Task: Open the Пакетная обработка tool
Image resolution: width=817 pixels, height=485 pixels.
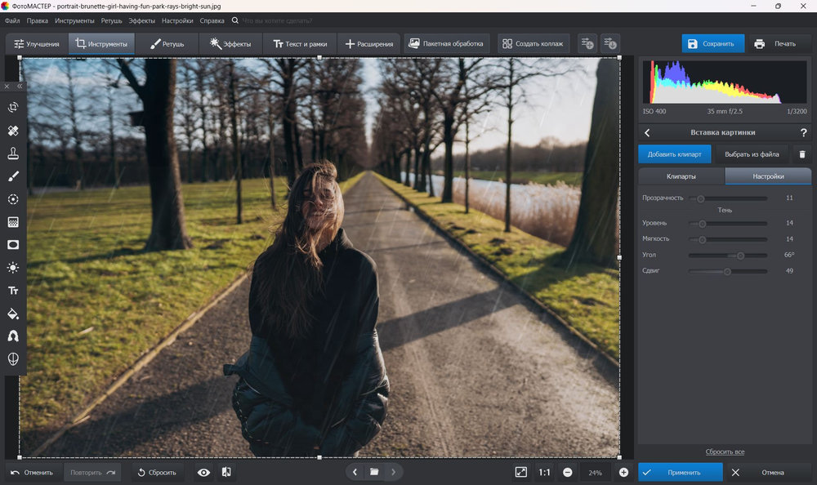Action: tap(447, 44)
